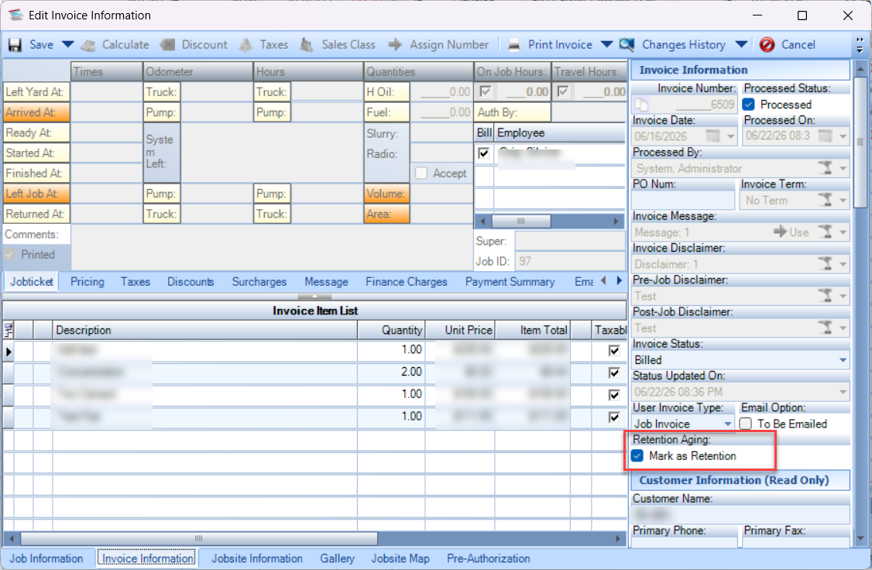The width and height of the screenshot is (872, 570).
Task: Click the Super input field
Action: (x=570, y=242)
